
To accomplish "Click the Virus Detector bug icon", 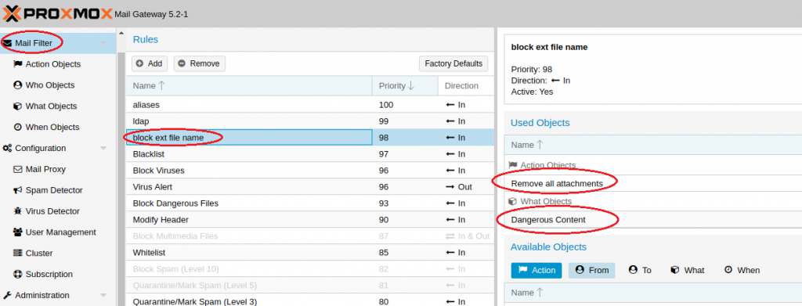I will [17, 211].
